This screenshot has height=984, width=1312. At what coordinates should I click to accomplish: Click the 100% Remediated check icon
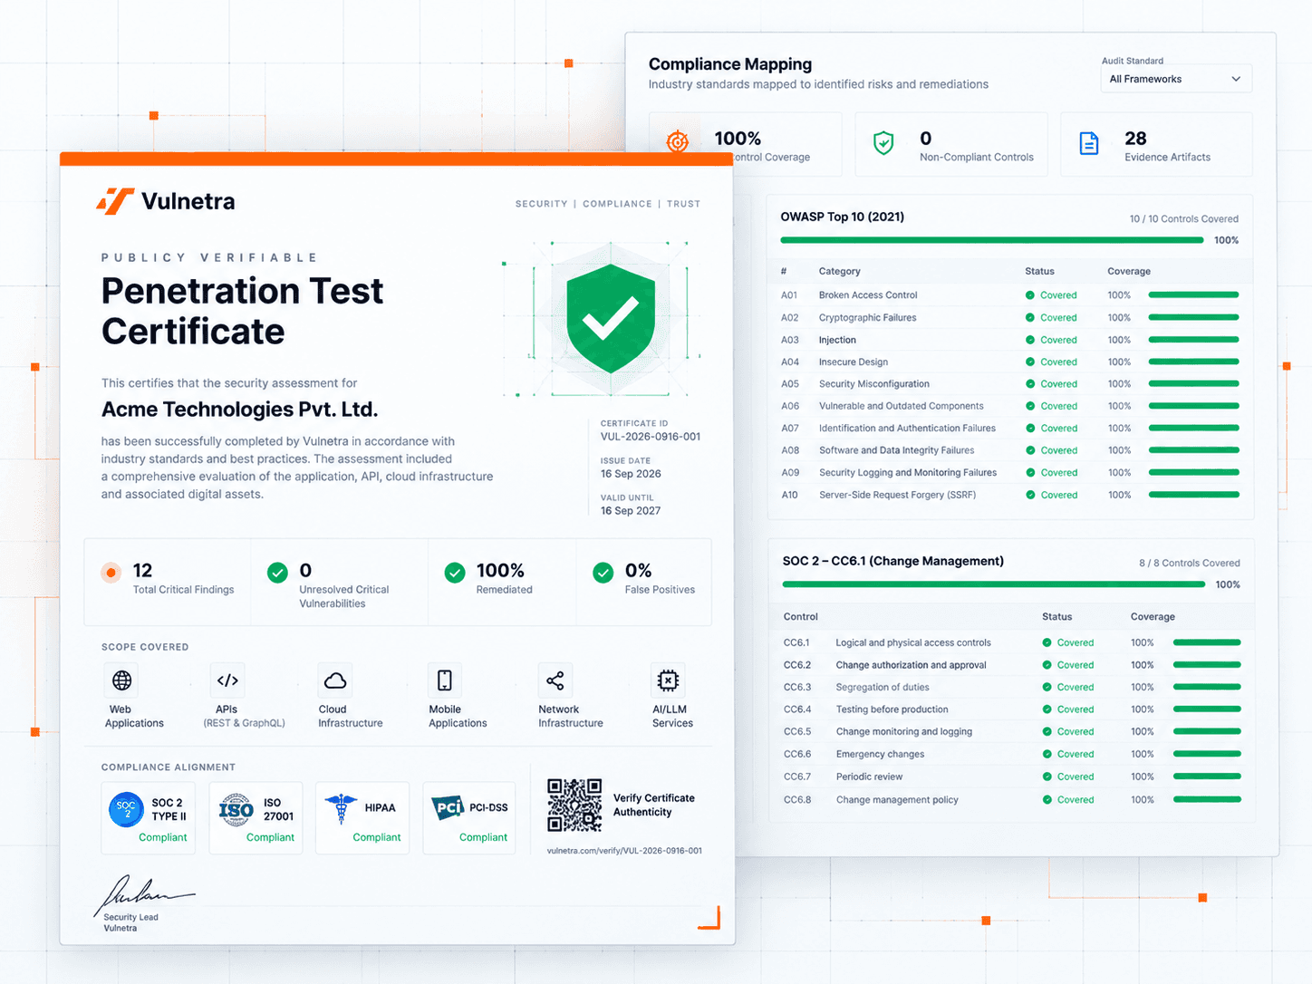(x=455, y=572)
